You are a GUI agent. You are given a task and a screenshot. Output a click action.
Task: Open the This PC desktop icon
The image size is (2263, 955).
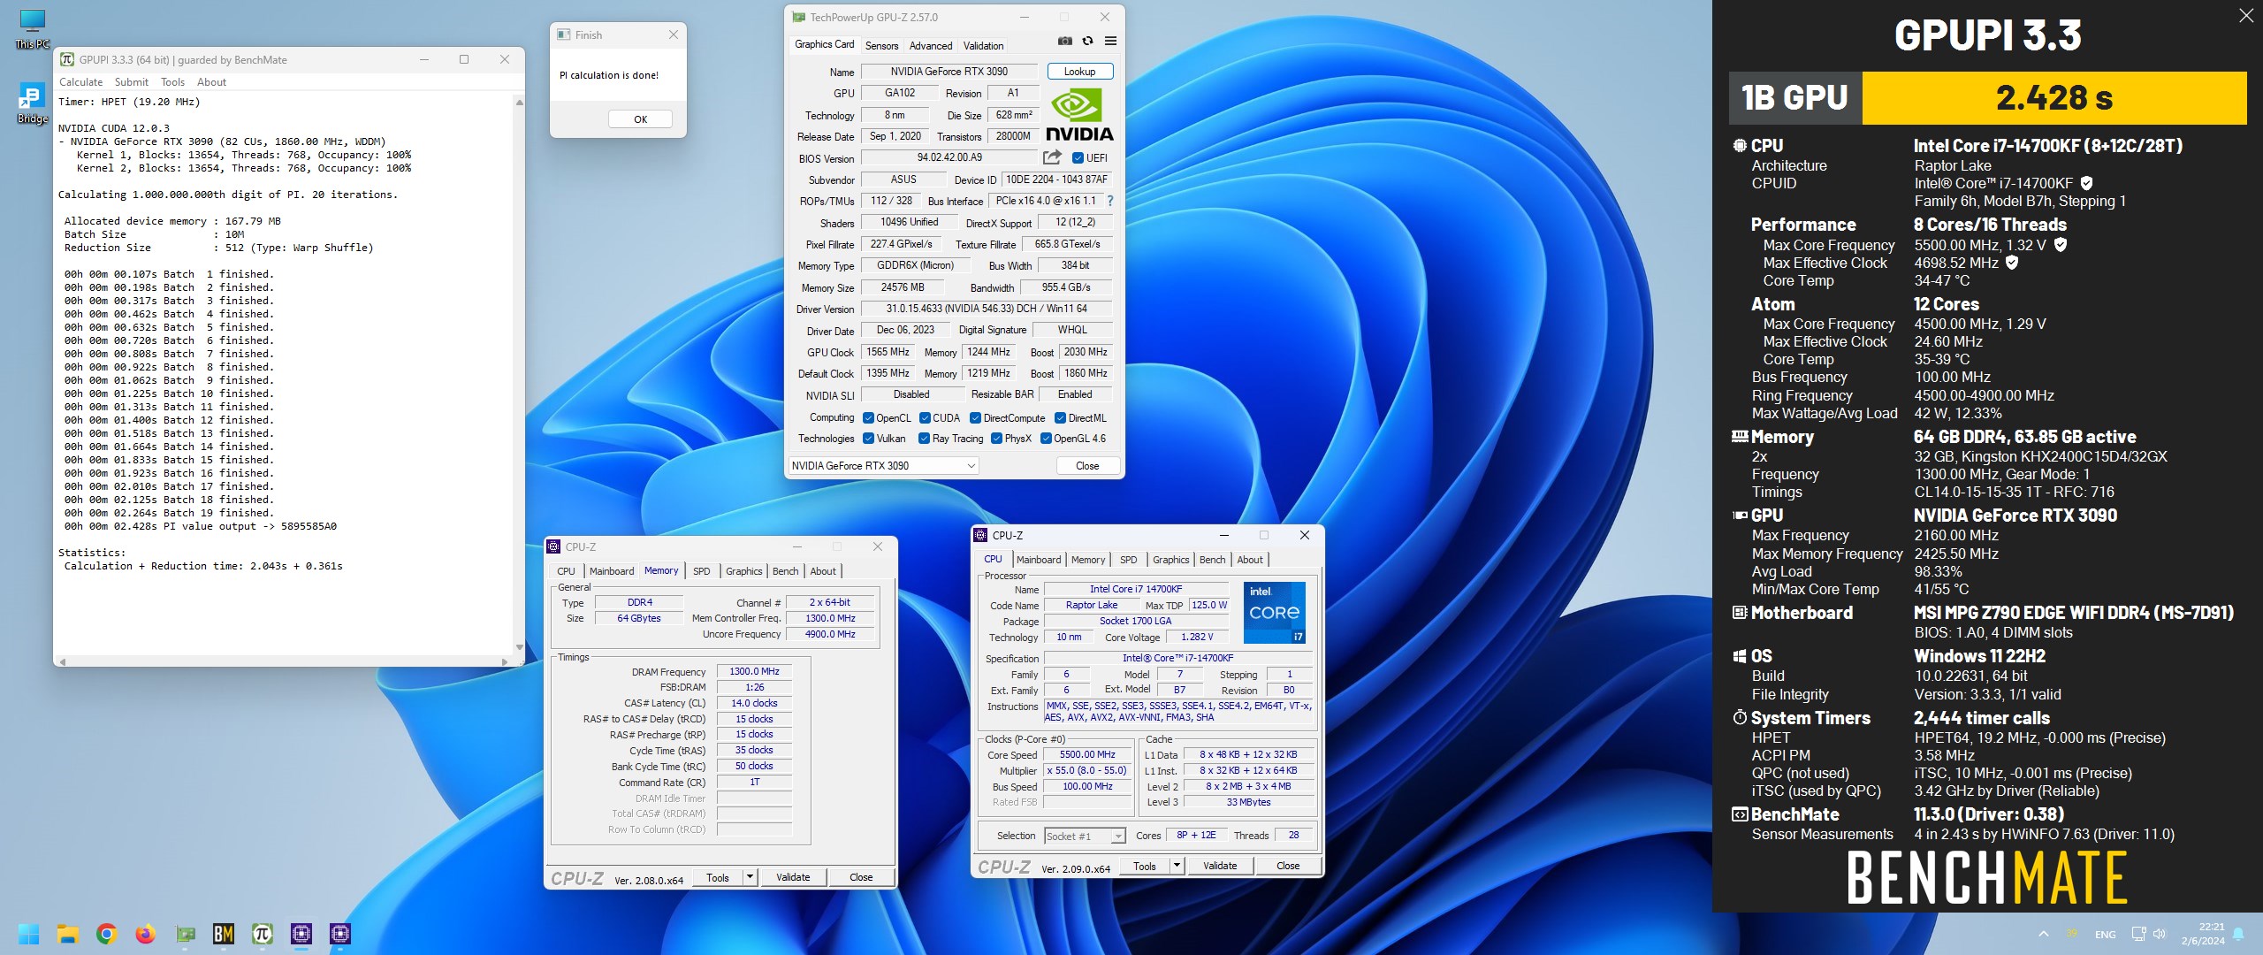(x=33, y=28)
